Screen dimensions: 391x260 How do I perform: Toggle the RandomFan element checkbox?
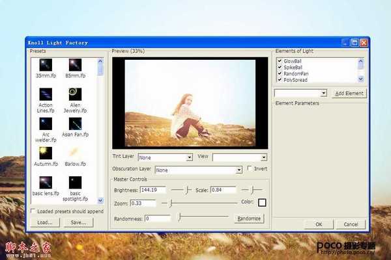[x=280, y=73]
